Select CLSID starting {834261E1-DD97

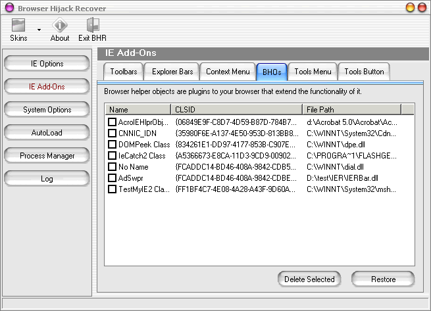pyautogui.click(x=235, y=145)
